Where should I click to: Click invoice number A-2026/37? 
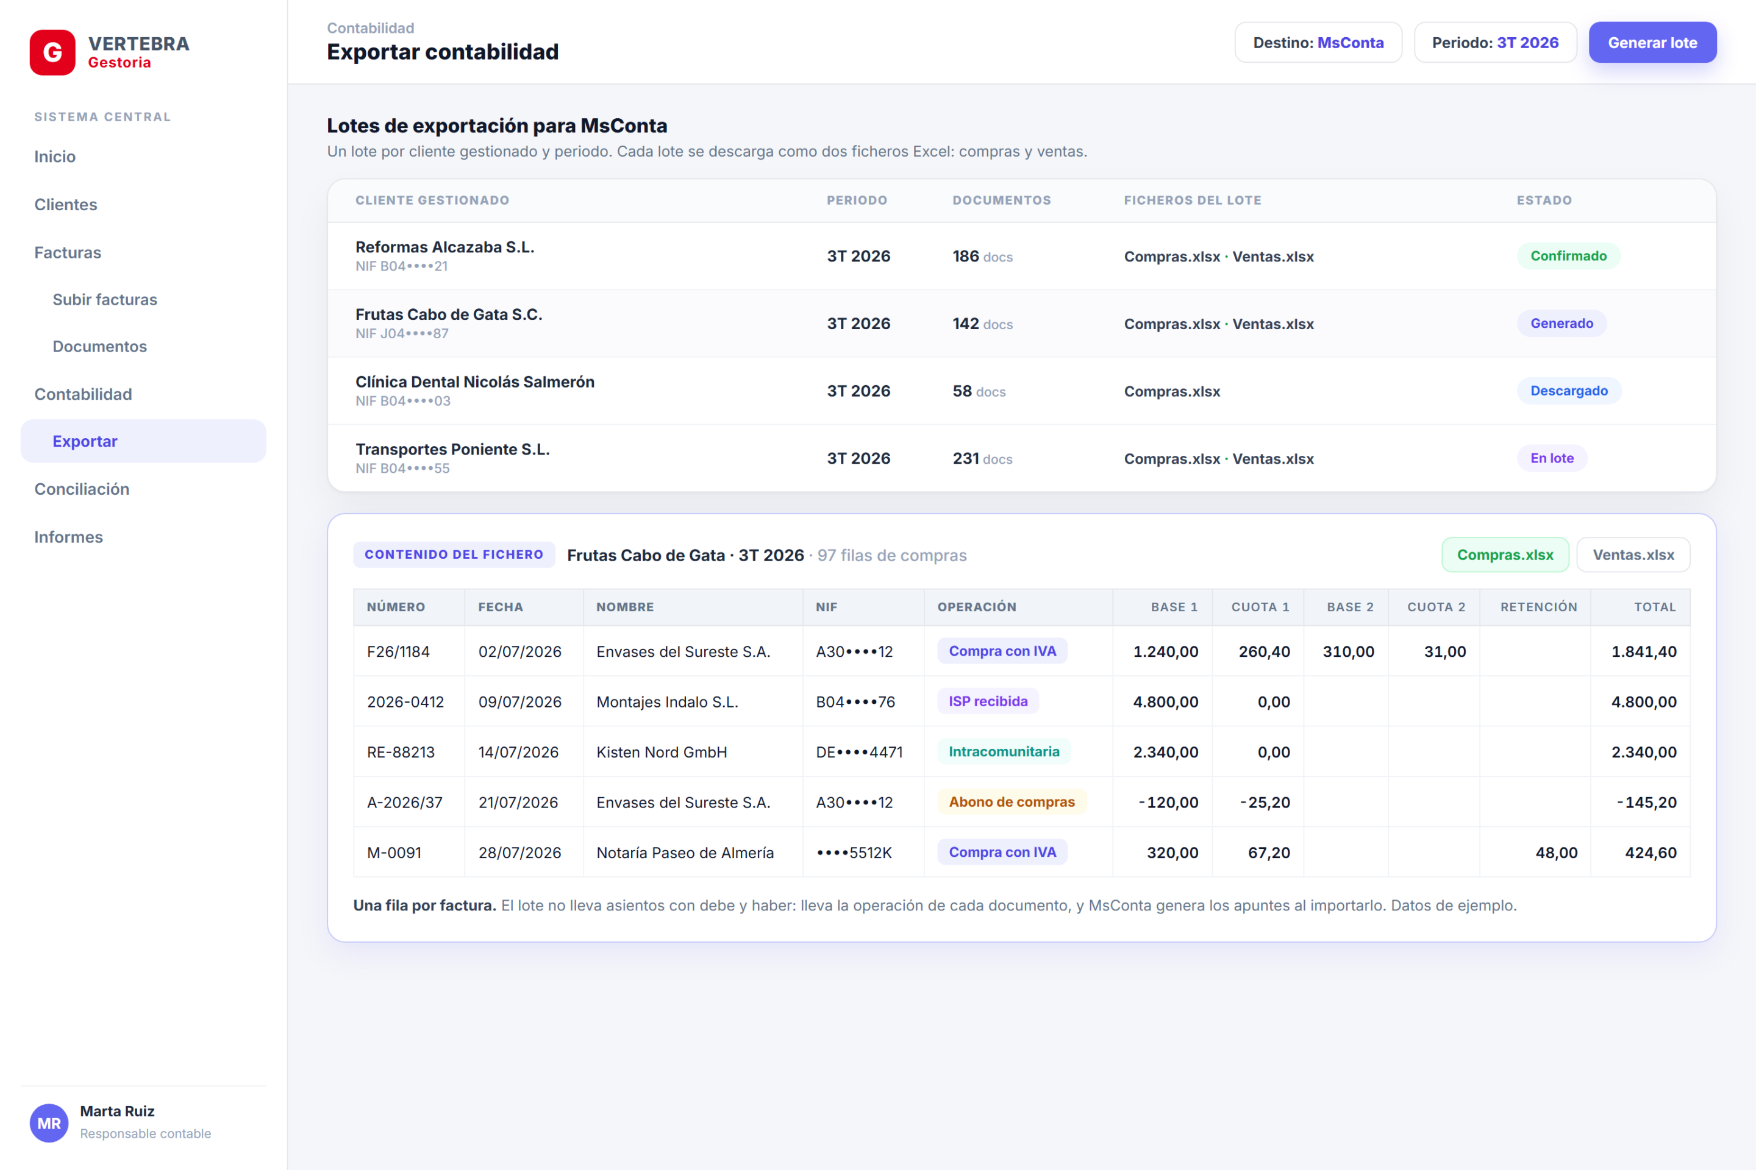pos(405,802)
